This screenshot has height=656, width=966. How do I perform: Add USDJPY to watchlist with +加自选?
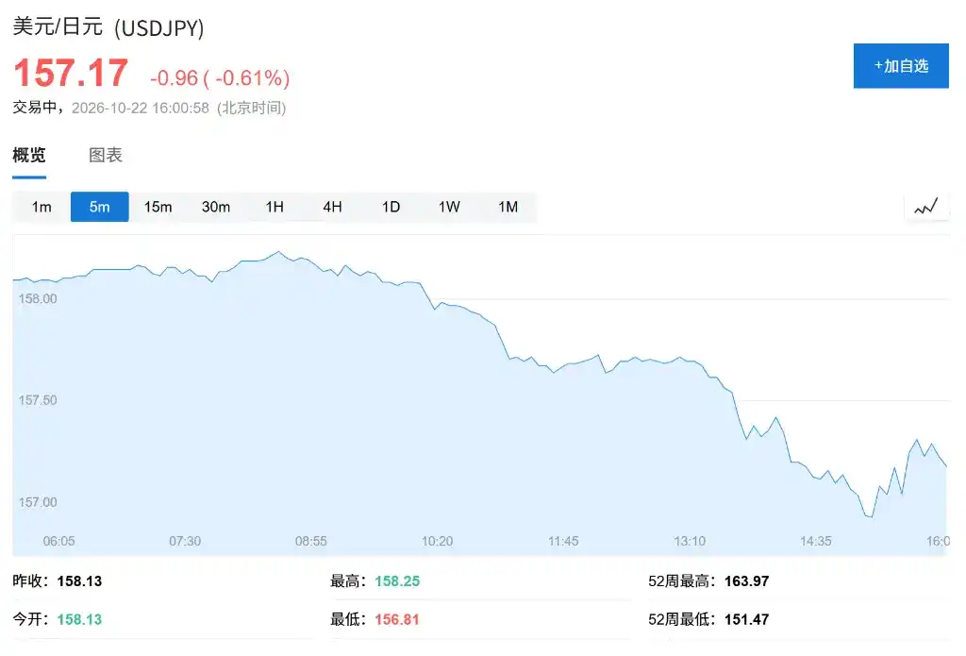point(901,66)
